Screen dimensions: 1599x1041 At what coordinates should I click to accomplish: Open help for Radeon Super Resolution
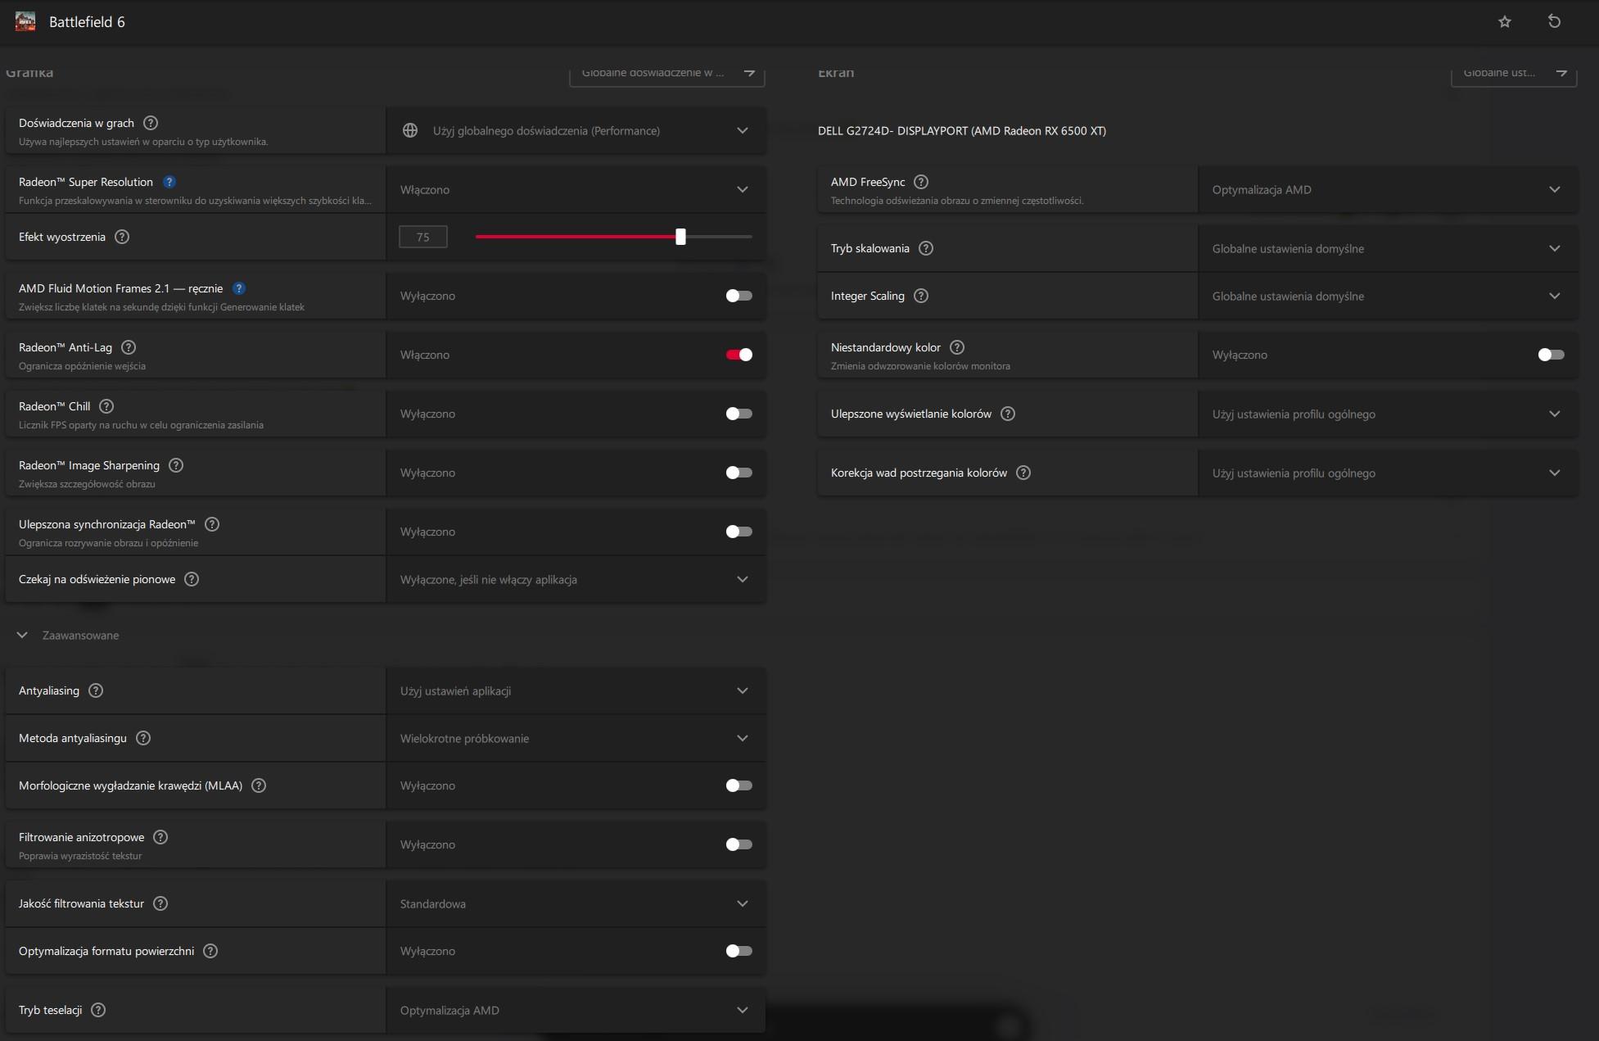pos(169,182)
